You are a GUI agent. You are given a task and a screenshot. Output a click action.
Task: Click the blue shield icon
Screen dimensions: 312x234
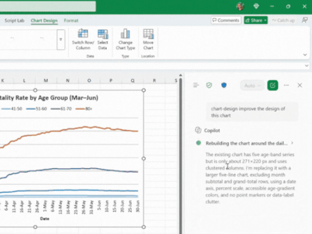[x=224, y=86]
